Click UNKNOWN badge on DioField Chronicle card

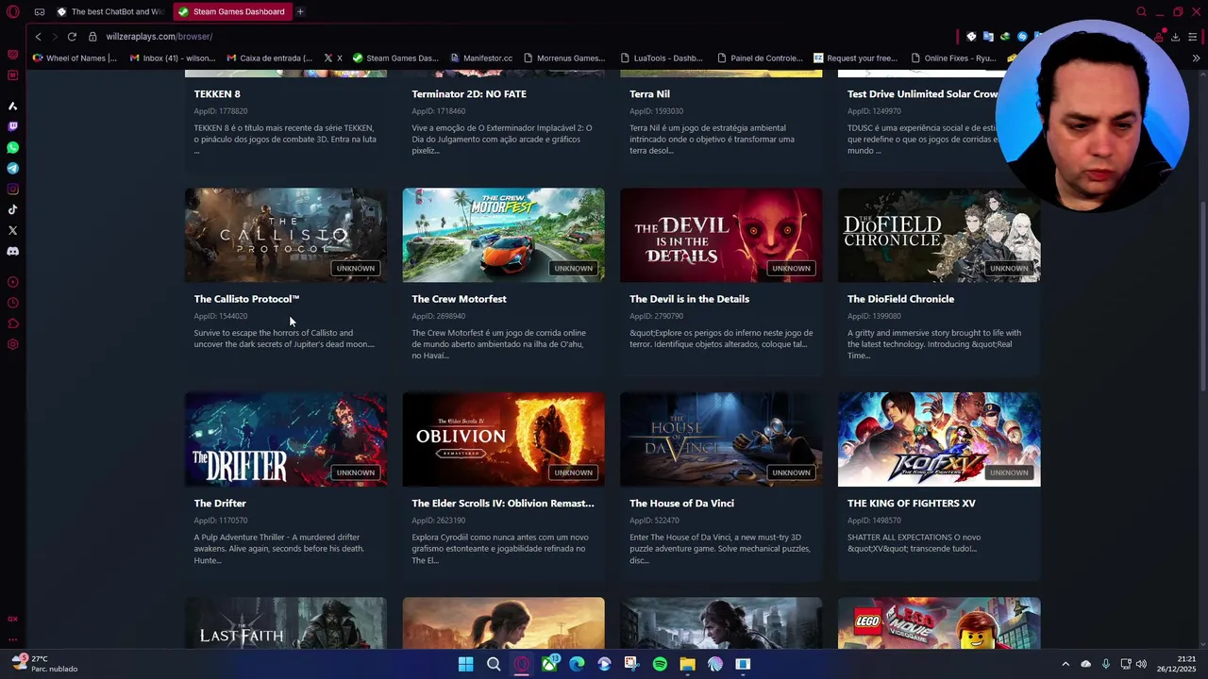pos(1009,268)
